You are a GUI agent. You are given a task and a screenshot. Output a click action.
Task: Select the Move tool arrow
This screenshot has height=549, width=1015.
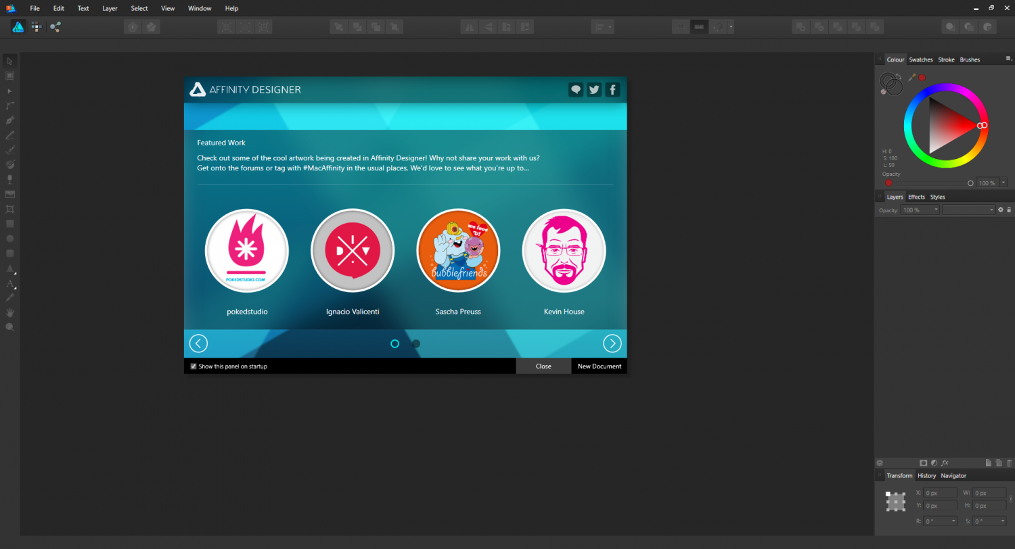(x=9, y=61)
